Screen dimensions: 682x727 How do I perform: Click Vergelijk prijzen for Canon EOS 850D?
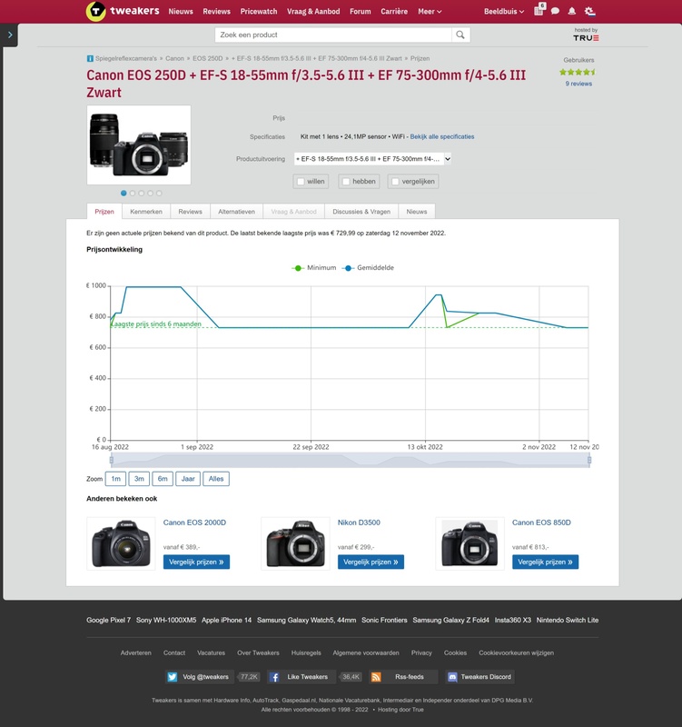[545, 562]
